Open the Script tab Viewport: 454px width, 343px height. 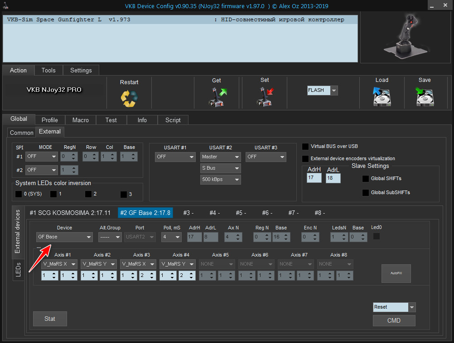(173, 120)
